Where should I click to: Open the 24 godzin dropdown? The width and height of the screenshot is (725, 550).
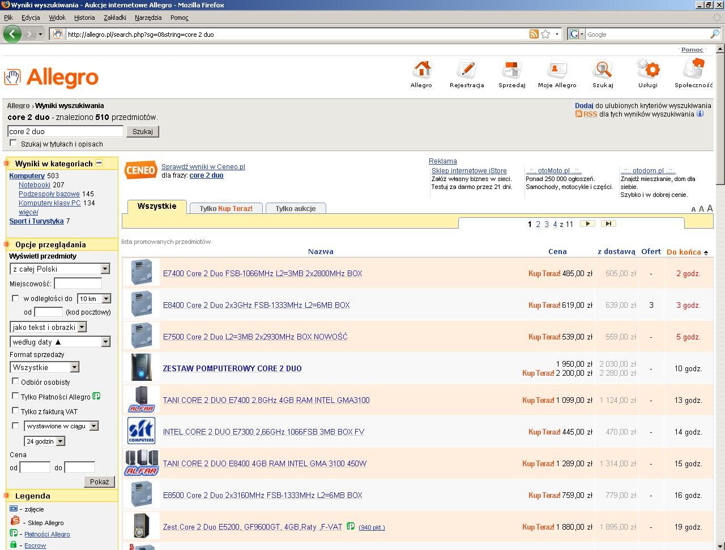[44, 441]
